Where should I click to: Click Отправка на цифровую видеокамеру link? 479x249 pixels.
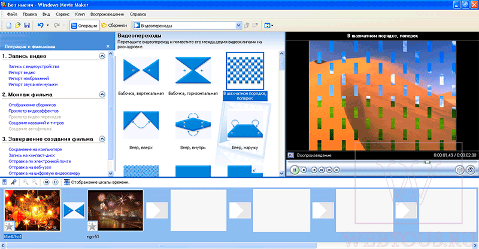click(x=44, y=173)
